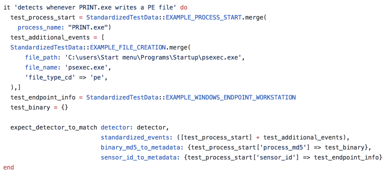Click the closing 'end' keyword
The width and height of the screenshot is (384, 177).
(9, 167)
